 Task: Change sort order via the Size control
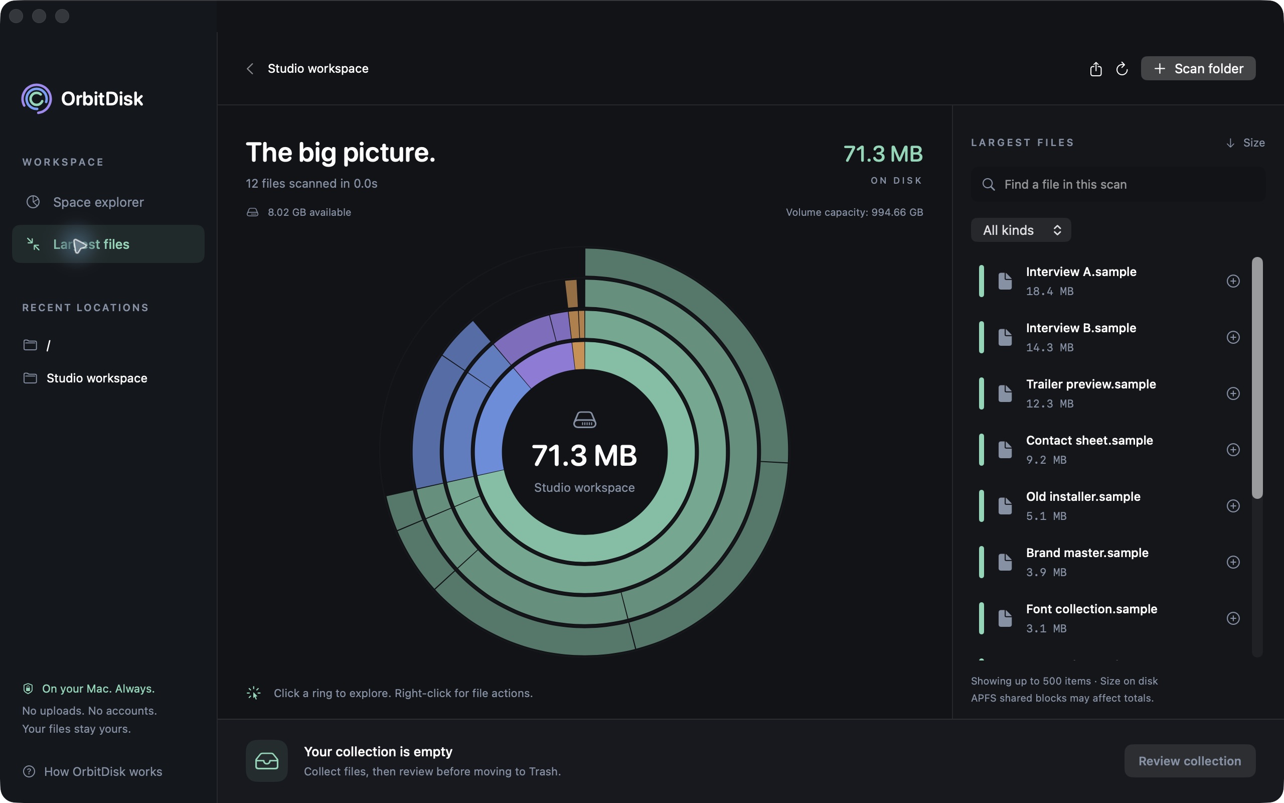pos(1245,143)
